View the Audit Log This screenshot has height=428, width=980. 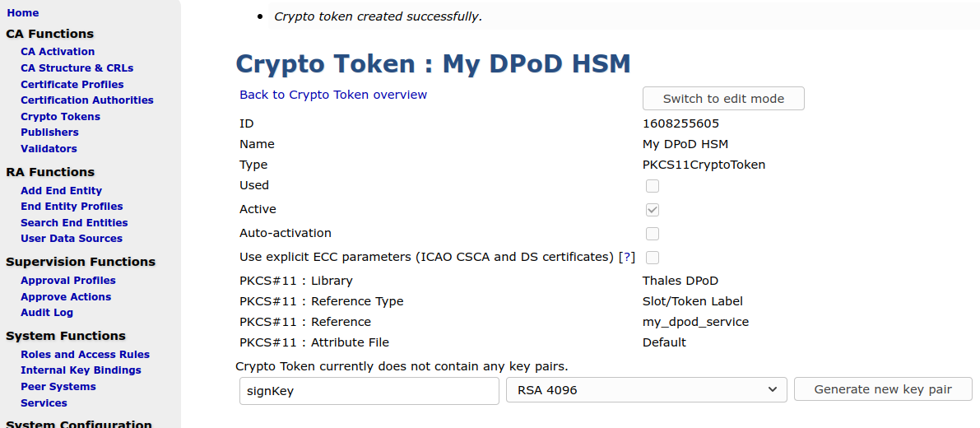(47, 313)
